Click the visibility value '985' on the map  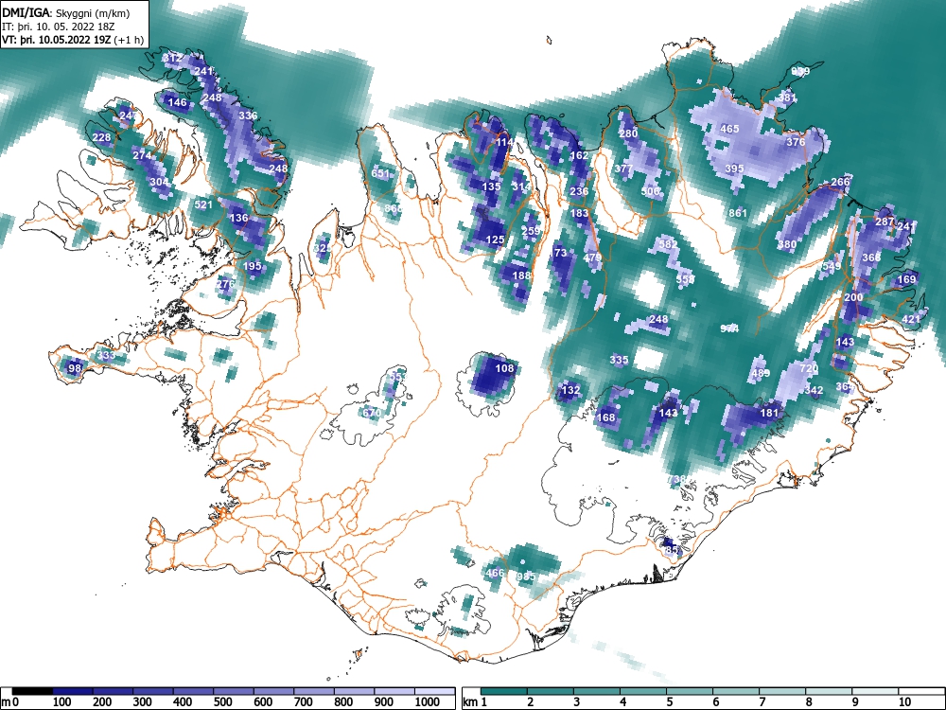(x=526, y=576)
